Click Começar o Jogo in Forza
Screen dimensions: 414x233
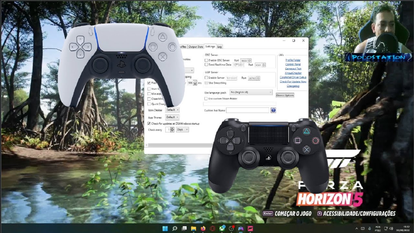287,214
